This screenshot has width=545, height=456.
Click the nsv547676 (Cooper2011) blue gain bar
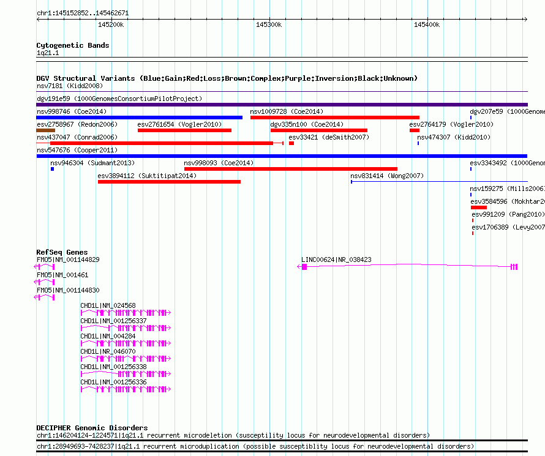click(282, 156)
